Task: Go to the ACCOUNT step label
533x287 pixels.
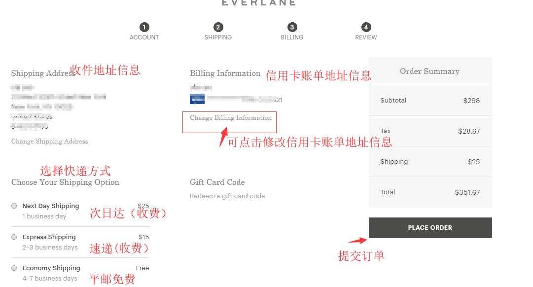Action: [x=144, y=37]
